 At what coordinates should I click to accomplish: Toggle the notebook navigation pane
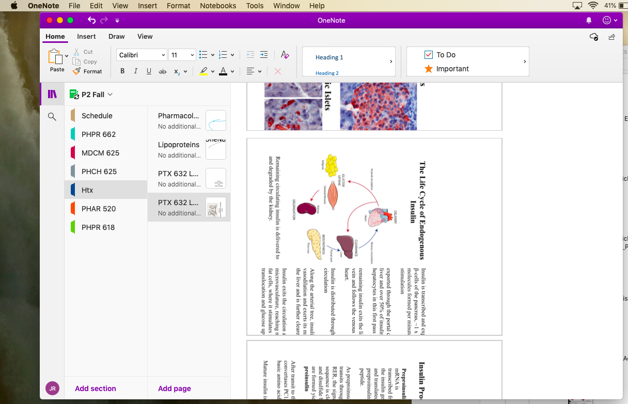tap(52, 94)
